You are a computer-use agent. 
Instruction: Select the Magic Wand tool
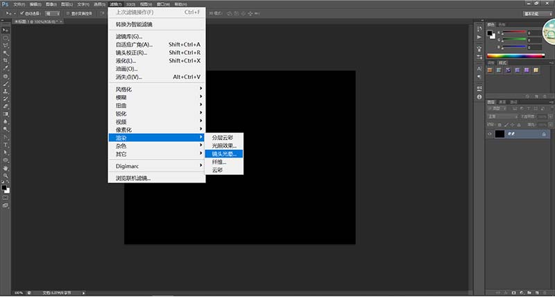(x=6, y=53)
